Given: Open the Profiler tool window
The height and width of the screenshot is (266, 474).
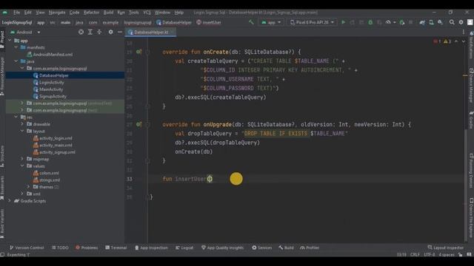Looking at the screenshot, I should (310, 248).
